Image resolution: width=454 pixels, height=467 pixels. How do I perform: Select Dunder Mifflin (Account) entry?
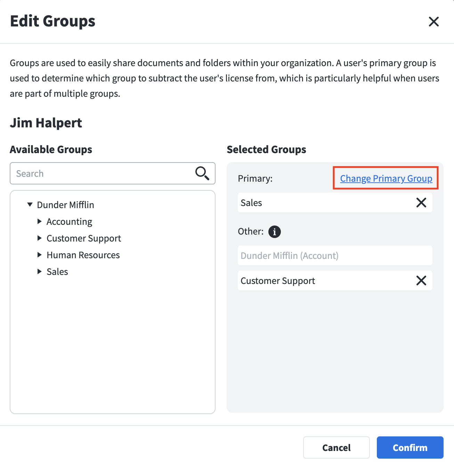tap(334, 255)
